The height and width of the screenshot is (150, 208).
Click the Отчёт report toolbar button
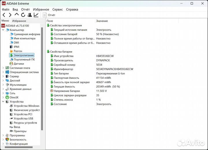click(x=49, y=15)
